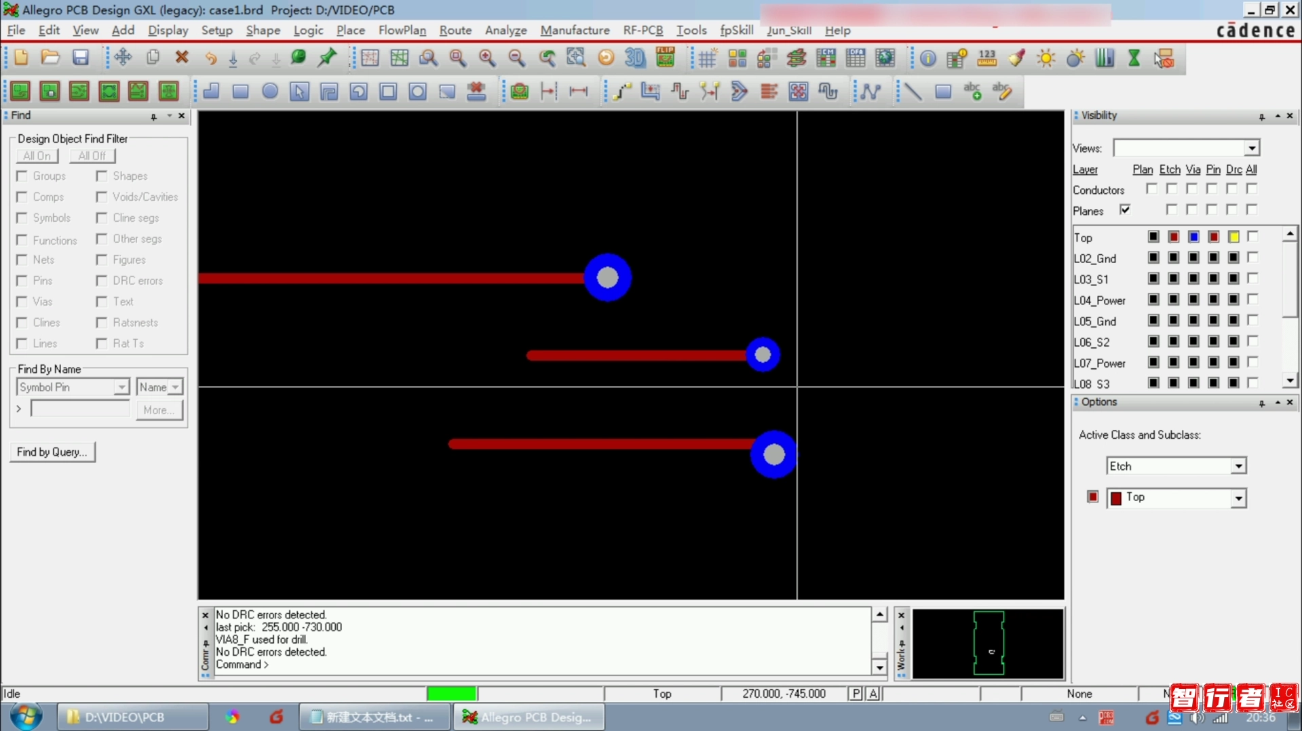Click the sun highlight icon
This screenshot has width=1302, height=731.
tap(1046, 58)
